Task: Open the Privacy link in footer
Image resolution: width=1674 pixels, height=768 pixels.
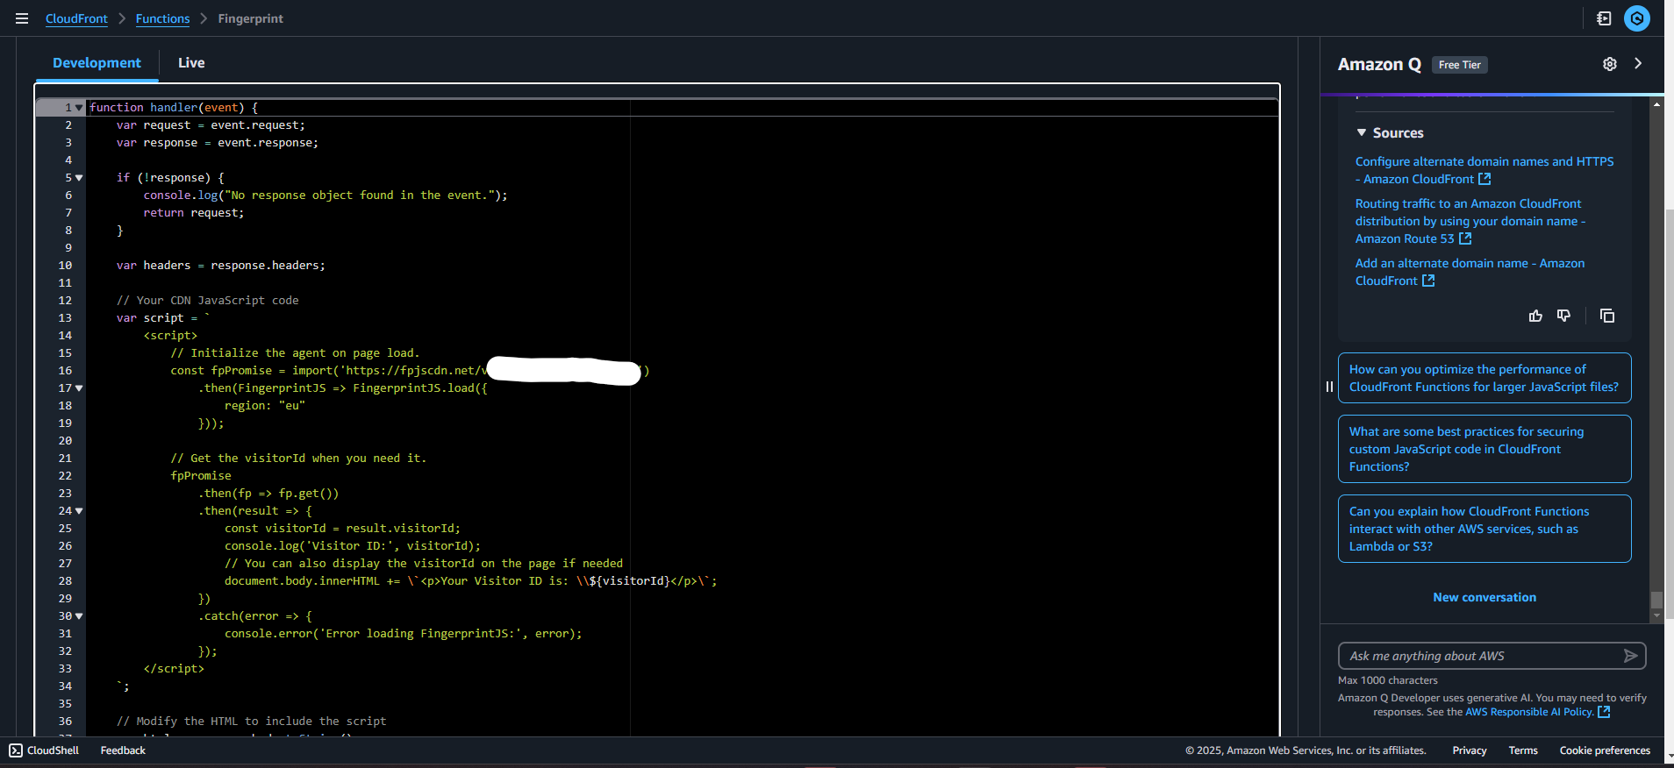Action: (1470, 750)
